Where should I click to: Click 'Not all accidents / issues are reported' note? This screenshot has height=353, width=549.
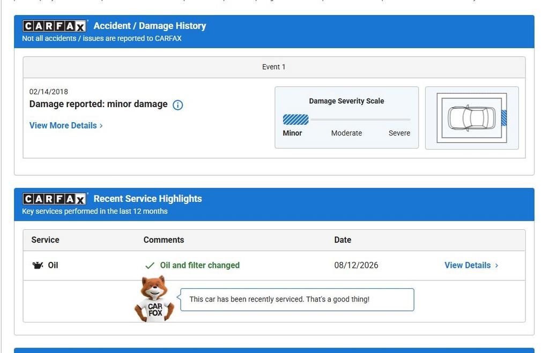(x=102, y=39)
